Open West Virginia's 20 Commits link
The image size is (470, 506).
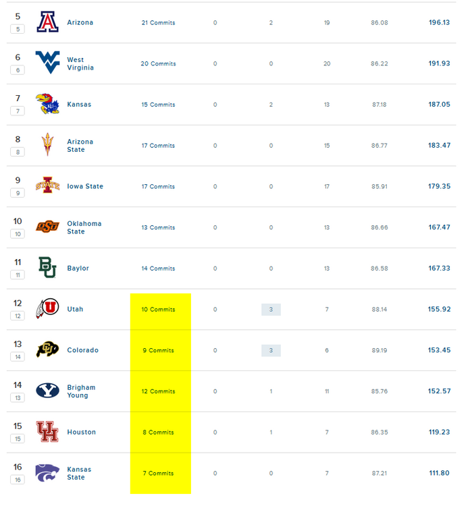pos(158,64)
